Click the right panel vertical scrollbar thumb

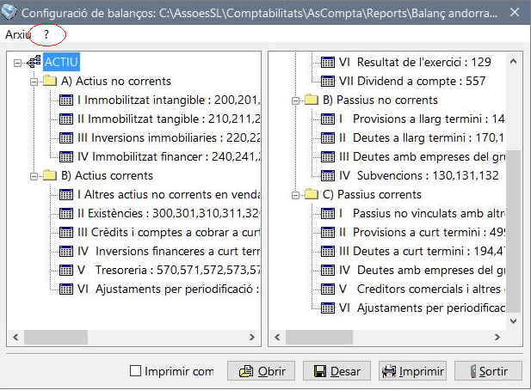[514, 231]
